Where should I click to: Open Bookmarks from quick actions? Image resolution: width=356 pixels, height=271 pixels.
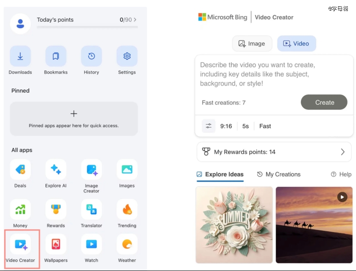pyautogui.click(x=56, y=56)
